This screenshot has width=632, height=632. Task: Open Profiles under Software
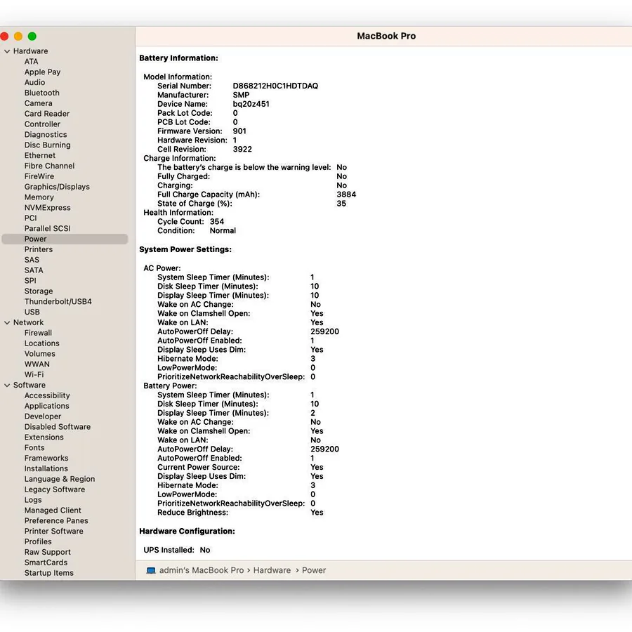coord(38,541)
